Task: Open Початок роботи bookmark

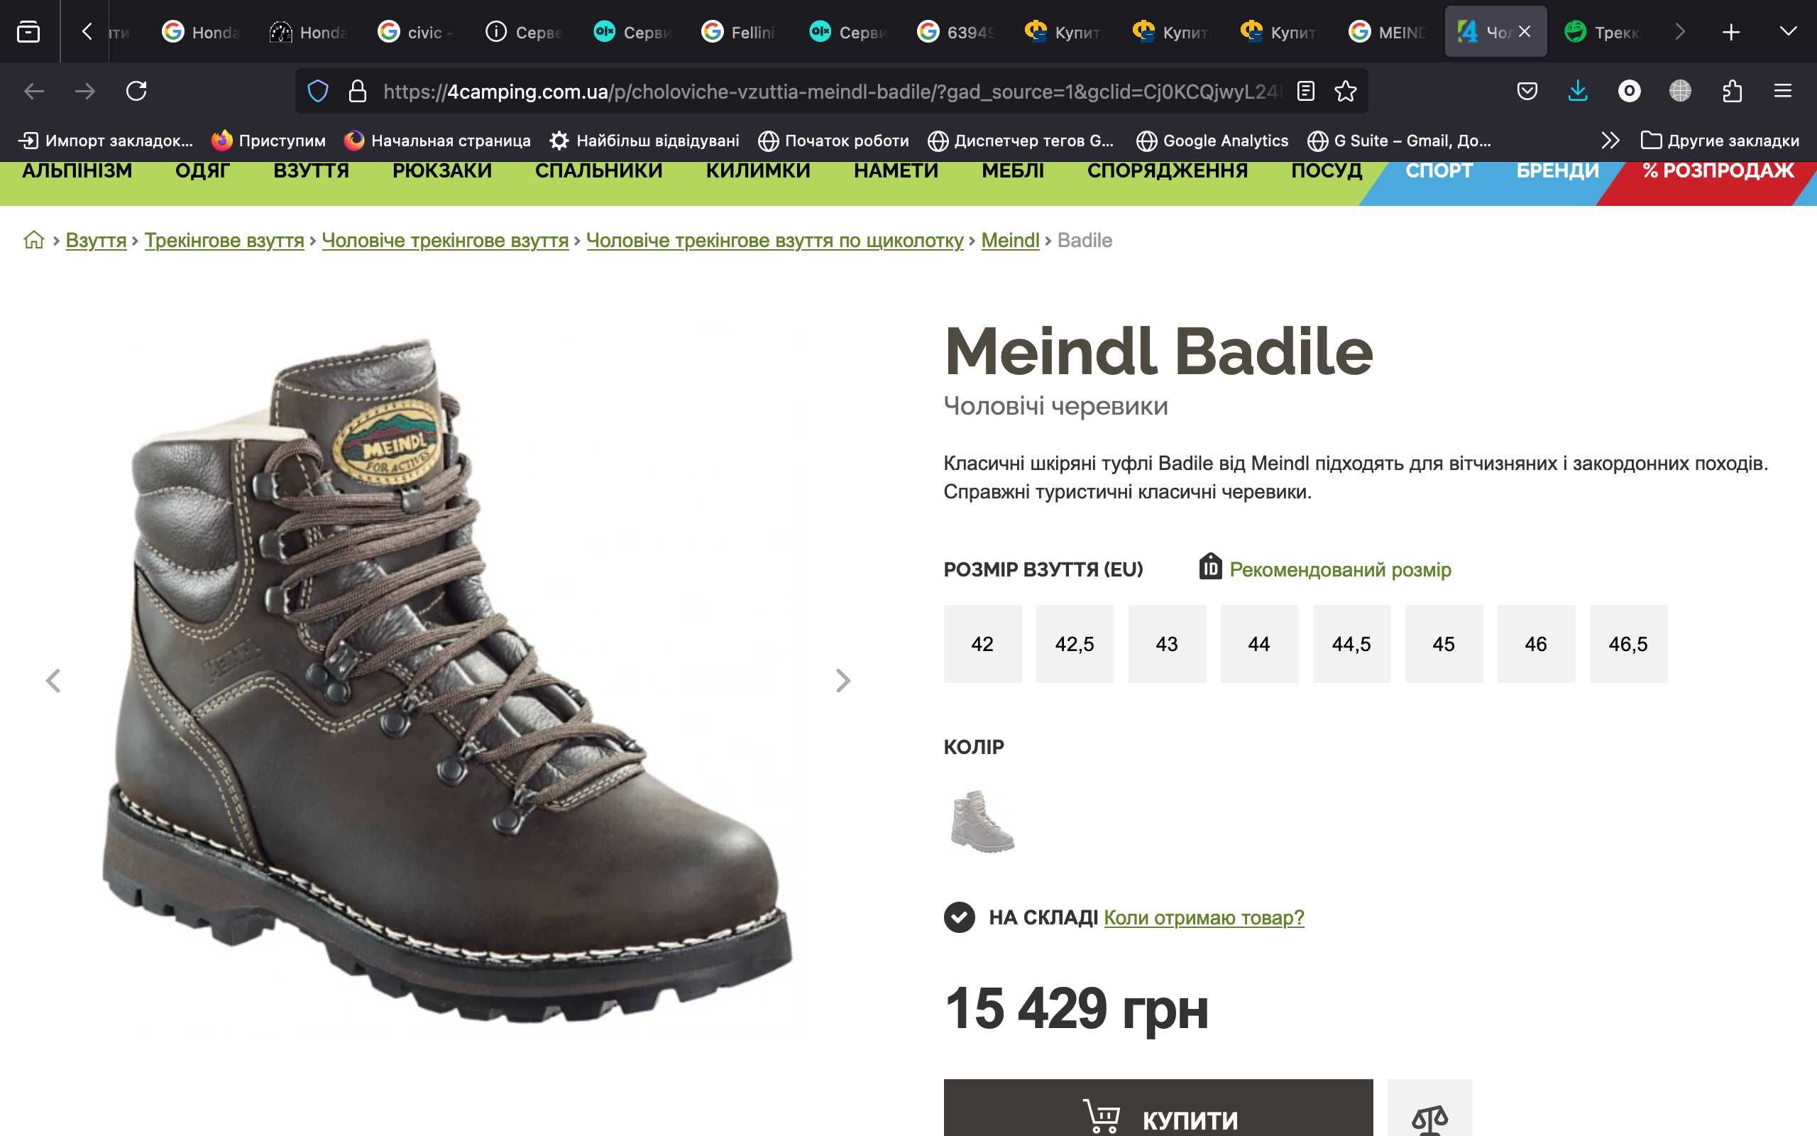Action: tap(833, 141)
